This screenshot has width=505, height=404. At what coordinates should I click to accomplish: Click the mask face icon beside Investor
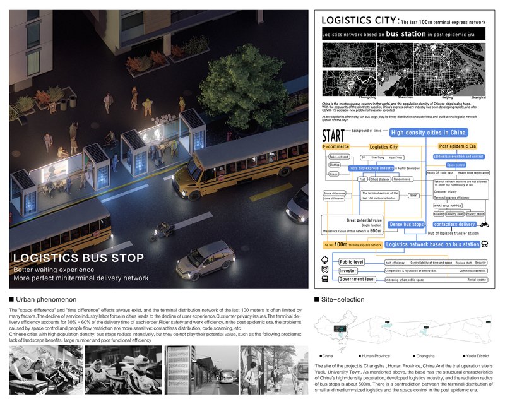(324, 270)
